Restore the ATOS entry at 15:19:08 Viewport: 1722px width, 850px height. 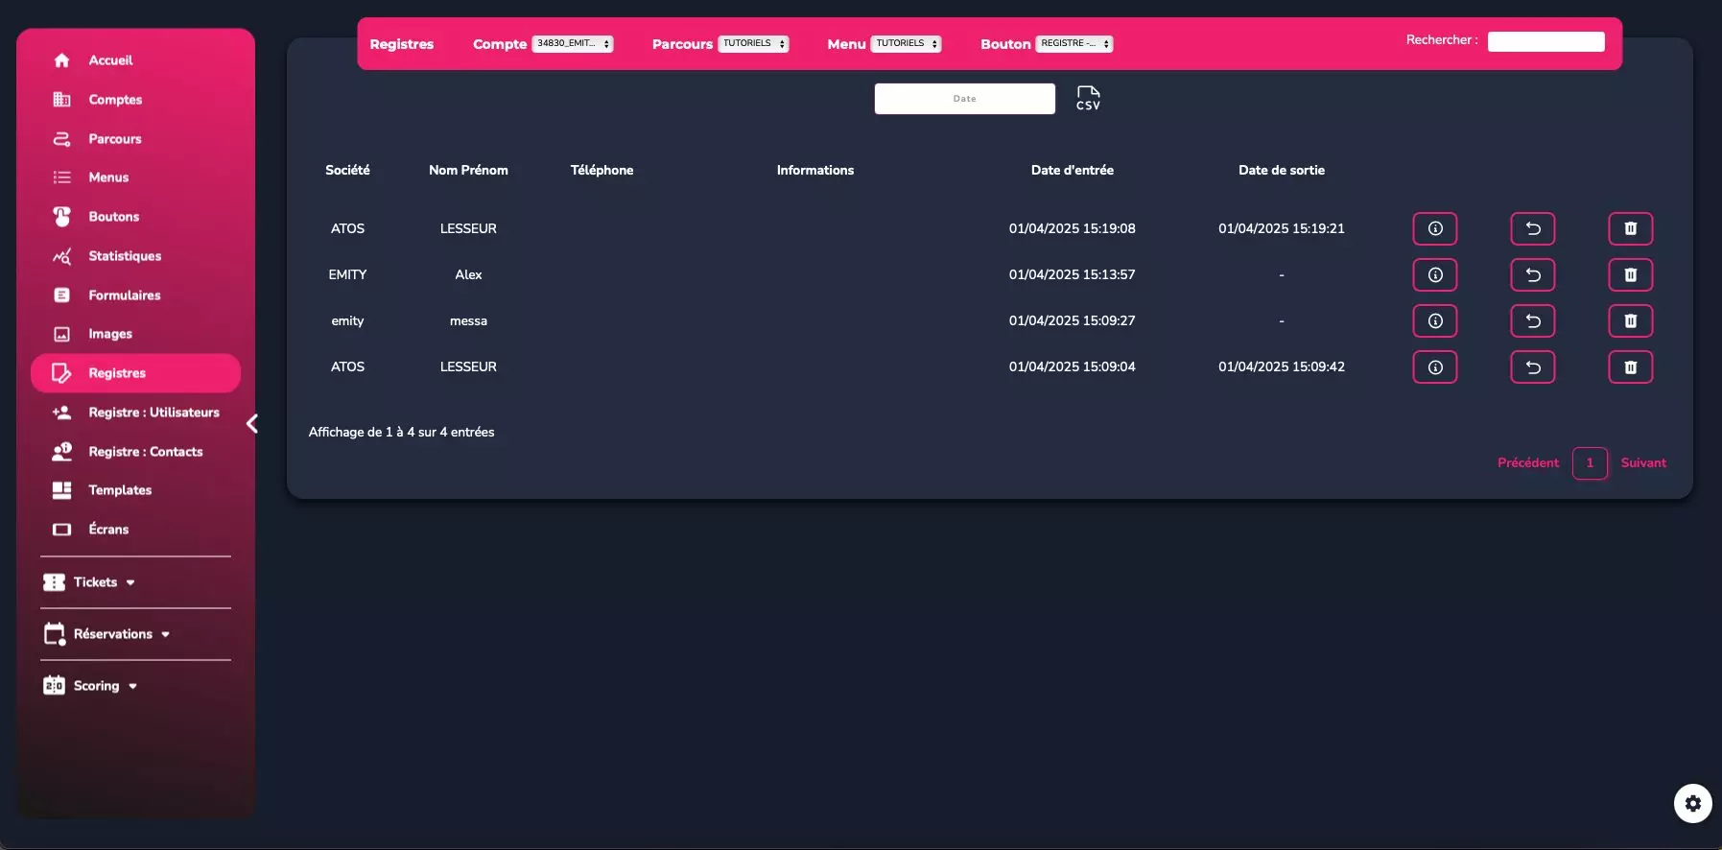coord(1532,228)
